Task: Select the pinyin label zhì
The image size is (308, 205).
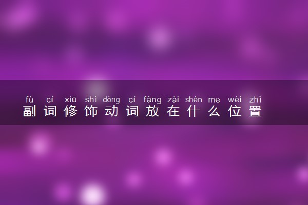Action: point(255,99)
